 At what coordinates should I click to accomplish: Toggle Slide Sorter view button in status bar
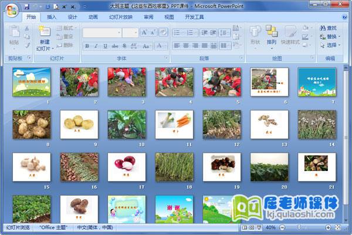click(x=251, y=227)
